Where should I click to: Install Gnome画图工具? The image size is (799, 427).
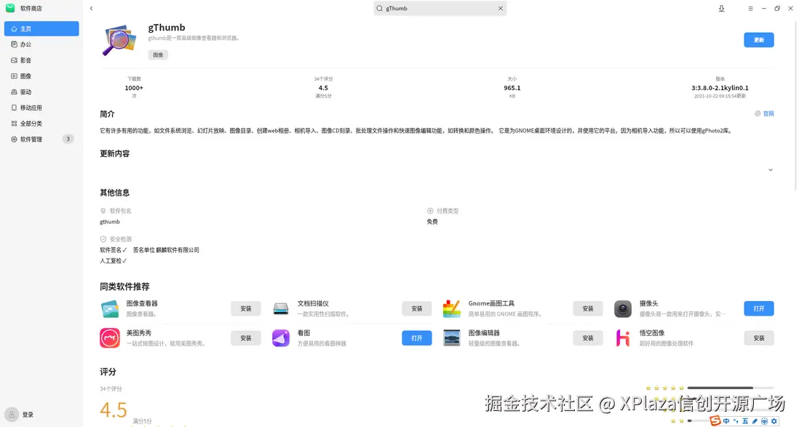[x=587, y=308]
